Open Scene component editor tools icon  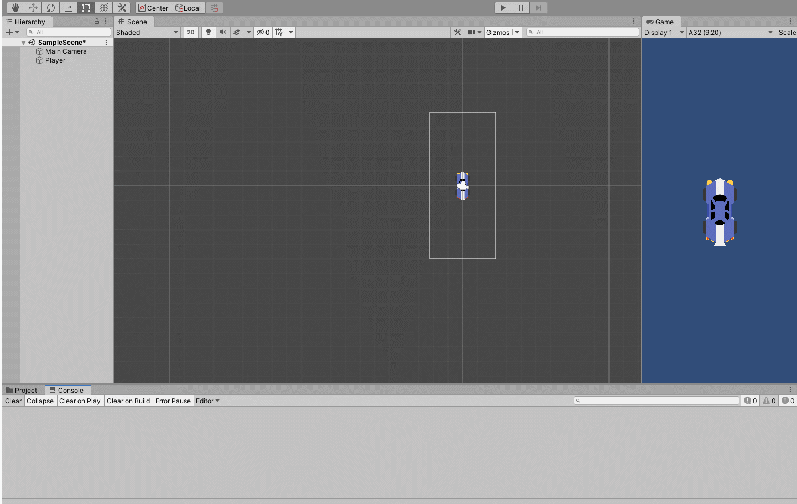click(457, 32)
